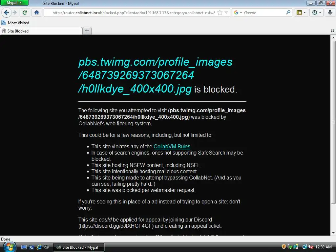Click the 'Done' status bar text
Viewport: 336px width, 252px height.
6,239
